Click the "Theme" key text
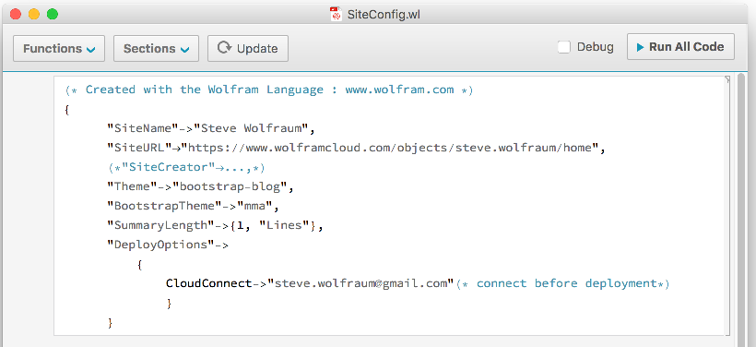 tap(133, 186)
